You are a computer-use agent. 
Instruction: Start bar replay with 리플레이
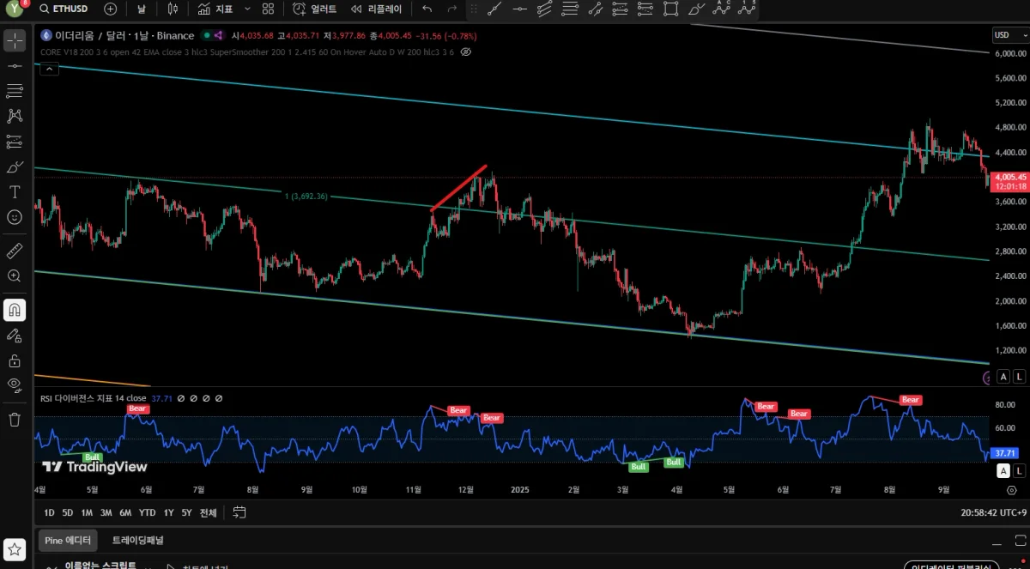tap(376, 9)
